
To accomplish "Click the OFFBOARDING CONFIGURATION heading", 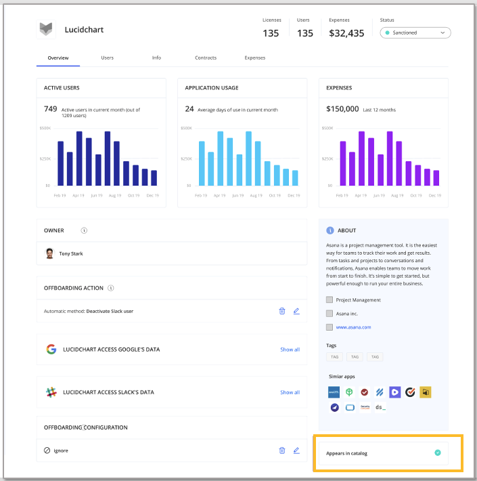I will click(85, 427).
